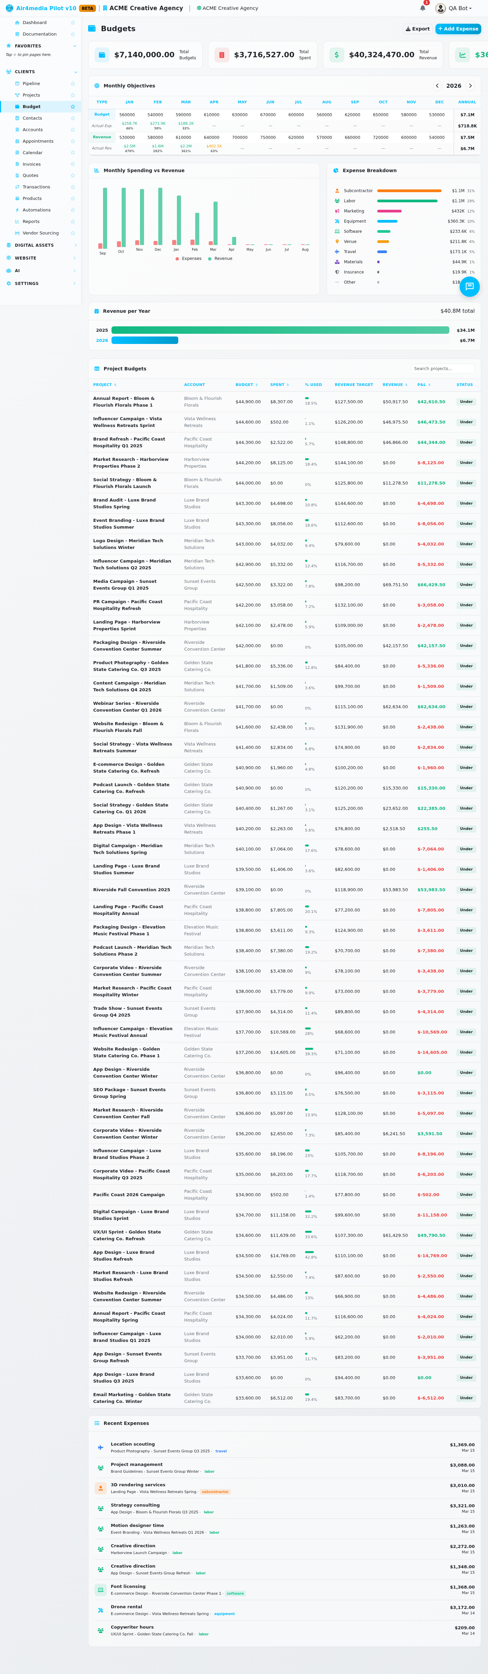Click the Recent Expenses list icon
Image resolution: width=488 pixels, height=1674 pixels.
(97, 1423)
